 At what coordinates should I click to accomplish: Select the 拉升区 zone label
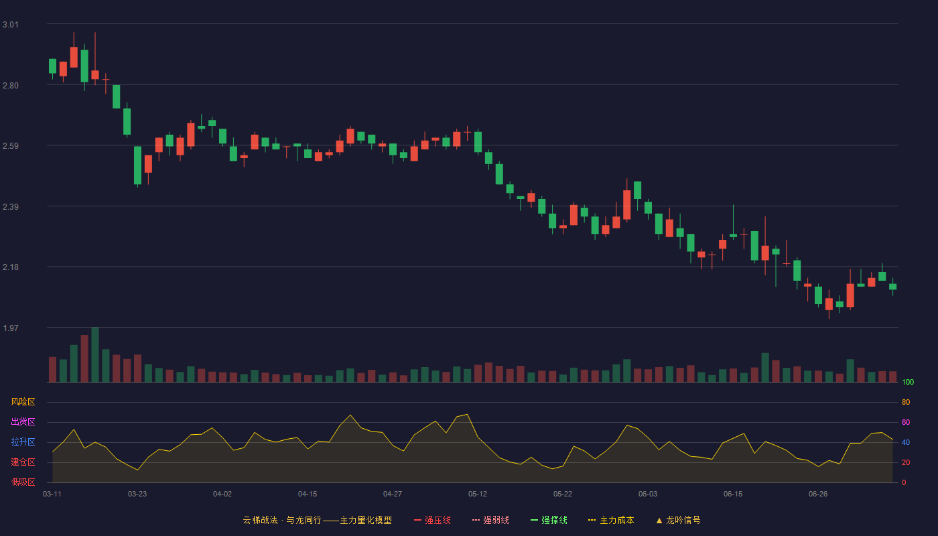tap(23, 442)
